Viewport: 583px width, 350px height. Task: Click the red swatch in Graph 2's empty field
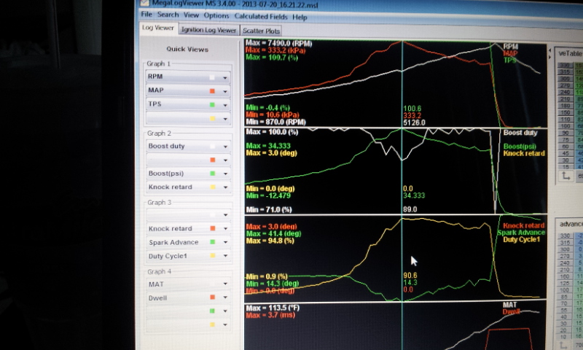213,160
